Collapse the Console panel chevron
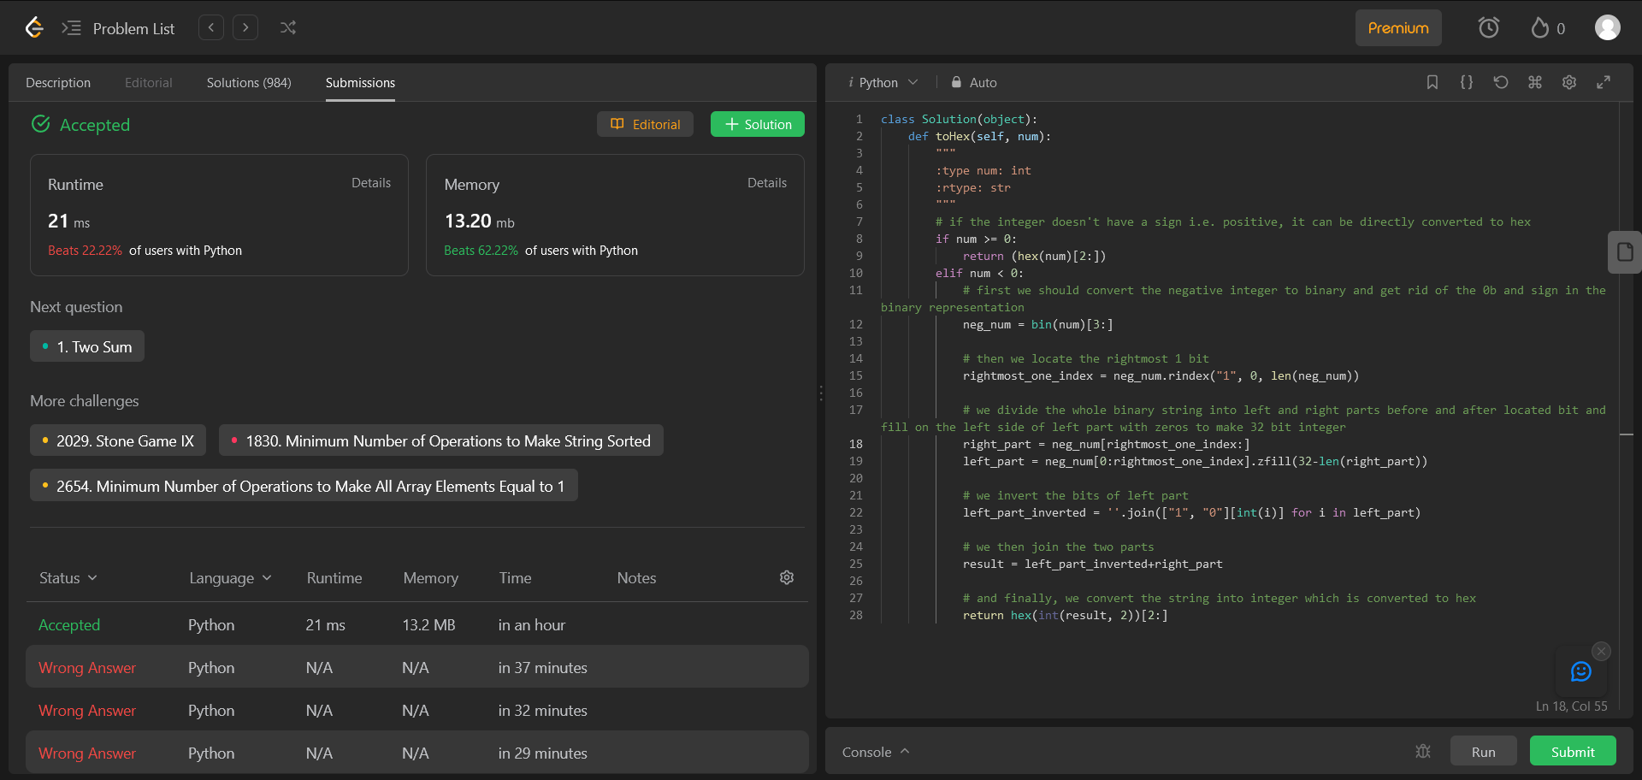The height and width of the screenshot is (780, 1642). 904,751
